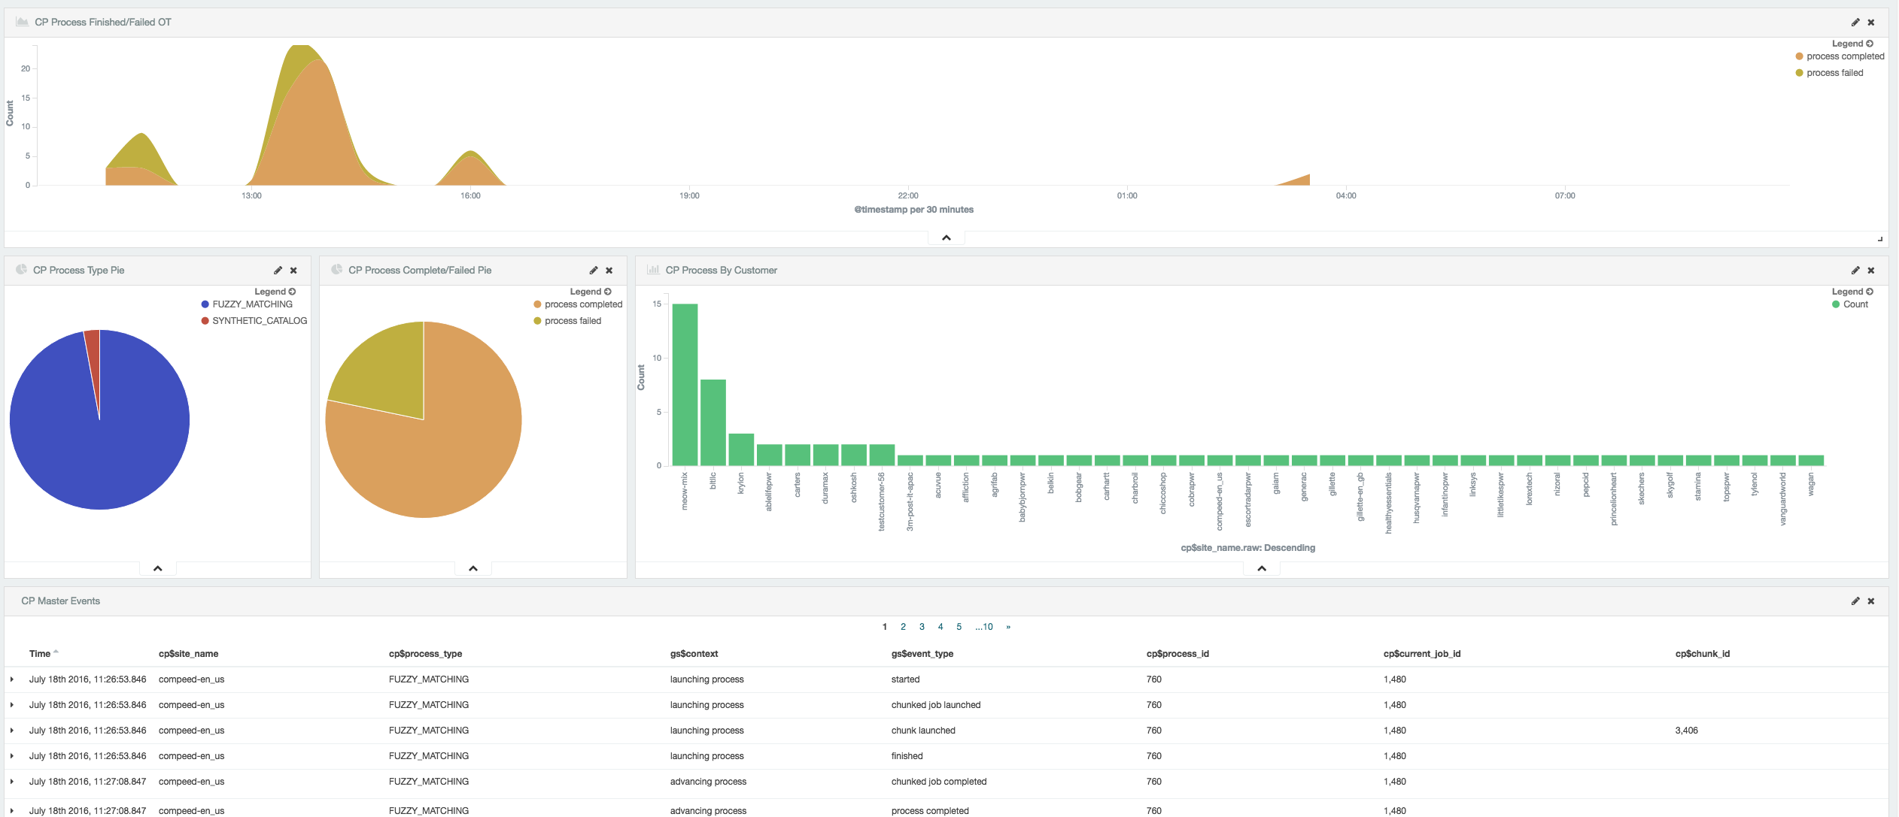The image size is (1899, 817).
Task: Edit the CP Master Events table panel
Action: (x=1855, y=601)
